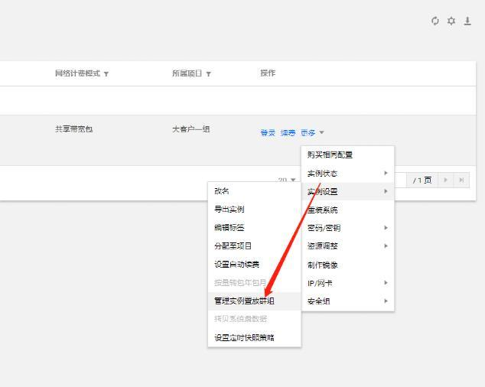Select 制作镜像 menu item
Image resolution: width=485 pixels, height=387 pixels.
347,265
